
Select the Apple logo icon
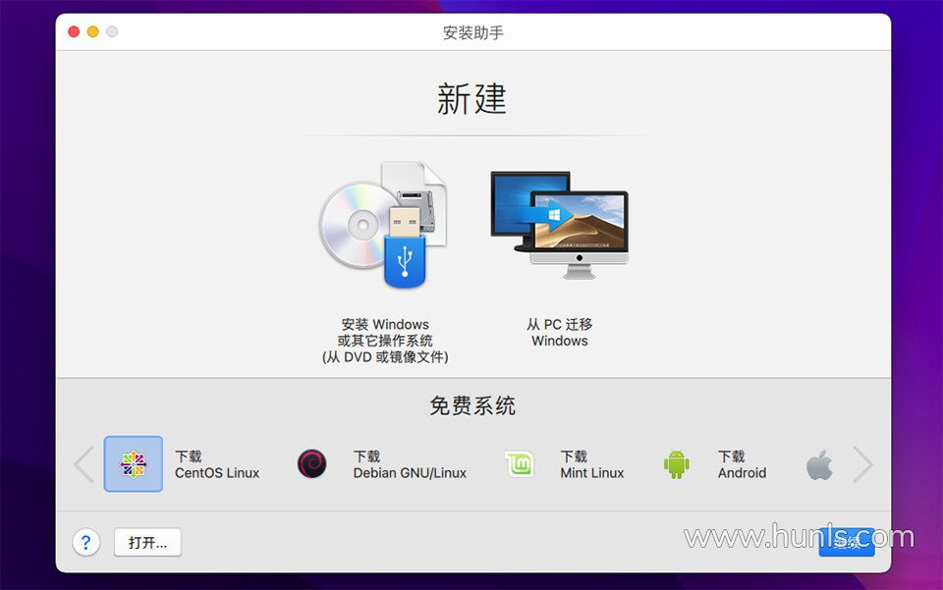(x=819, y=464)
